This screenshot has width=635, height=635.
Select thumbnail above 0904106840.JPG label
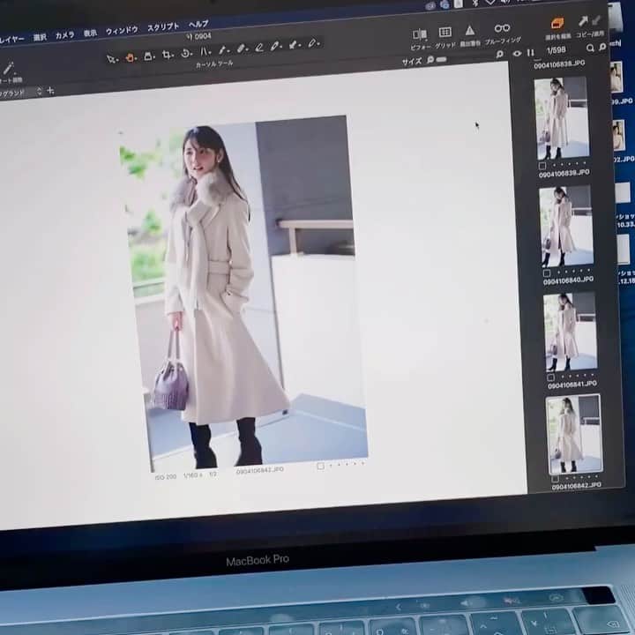point(566,226)
